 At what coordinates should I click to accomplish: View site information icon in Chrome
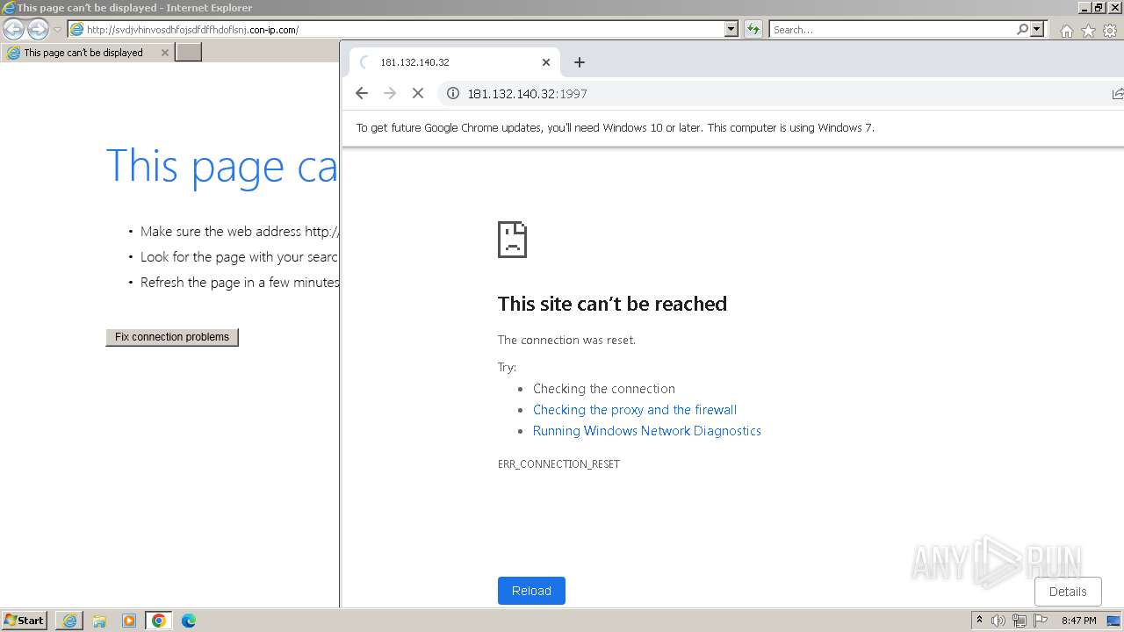(453, 93)
